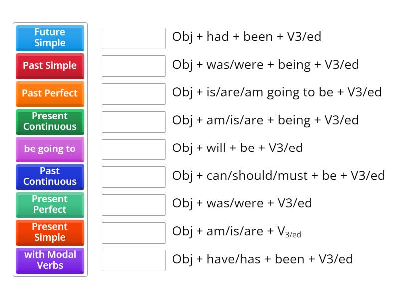Viewport: 399px width, 299px height.
Task: Click the Past Perfect tile
Action: tap(49, 94)
